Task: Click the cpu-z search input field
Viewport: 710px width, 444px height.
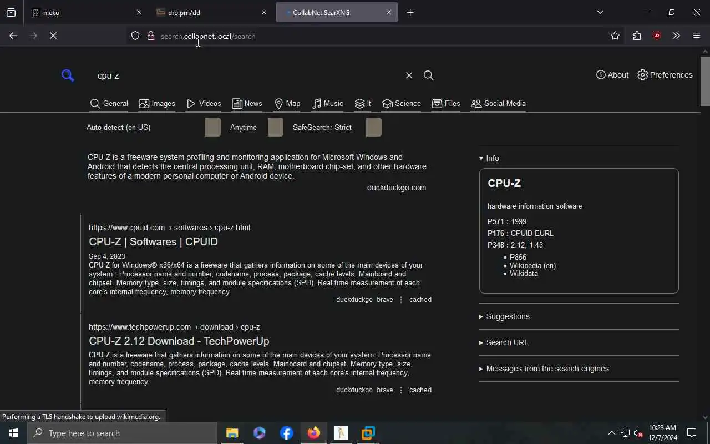Action: tap(247, 75)
